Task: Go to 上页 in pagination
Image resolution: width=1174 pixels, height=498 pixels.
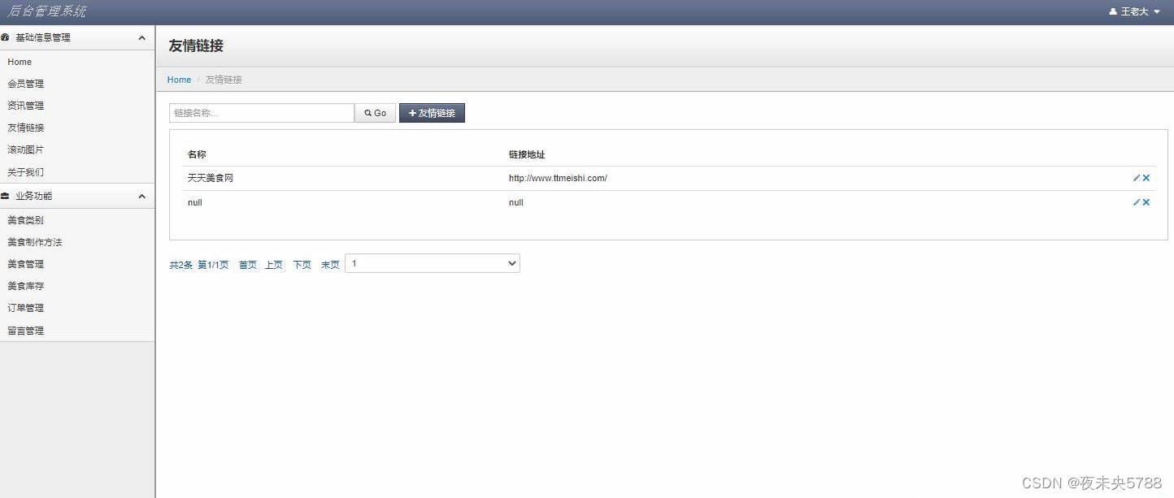Action: pyautogui.click(x=274, y=265)
